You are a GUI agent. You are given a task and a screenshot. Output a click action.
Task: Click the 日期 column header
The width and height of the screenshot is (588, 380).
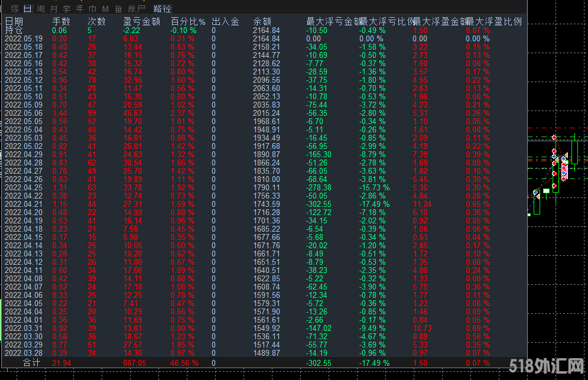tap(14, 21)
